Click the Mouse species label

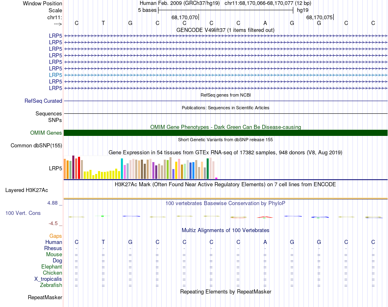54,255
